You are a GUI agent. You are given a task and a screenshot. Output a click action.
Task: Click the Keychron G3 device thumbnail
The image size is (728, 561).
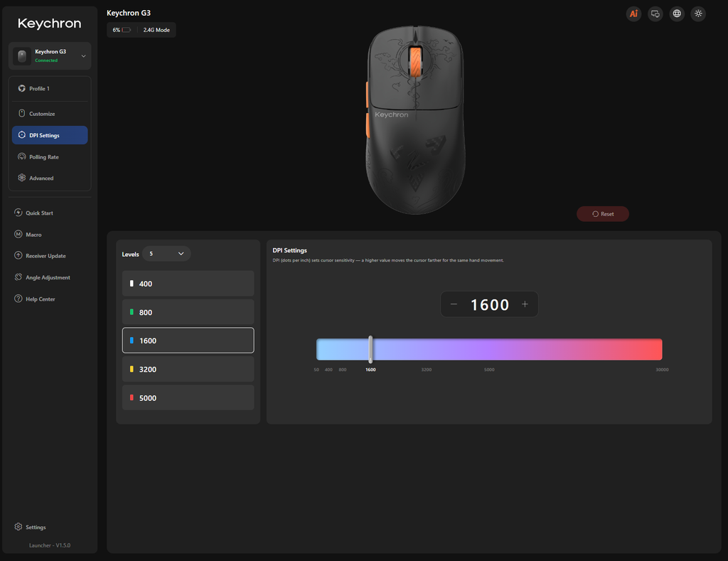point(22,56)
